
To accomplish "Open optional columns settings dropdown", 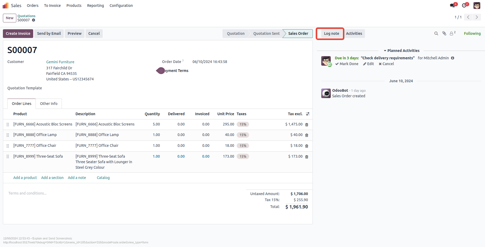I will click(x=308, y=114).
